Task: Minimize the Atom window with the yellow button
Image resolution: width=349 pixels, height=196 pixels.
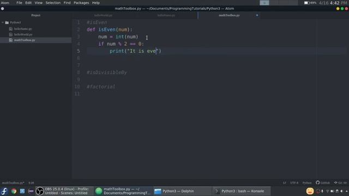Action: point(338,9)
